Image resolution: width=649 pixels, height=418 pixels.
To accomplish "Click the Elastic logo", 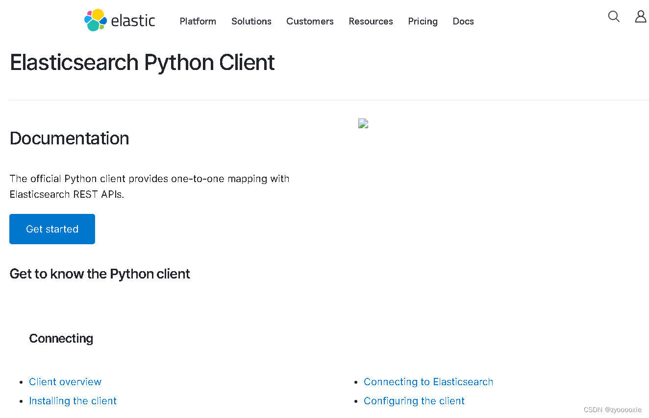I will coord(119,20).
